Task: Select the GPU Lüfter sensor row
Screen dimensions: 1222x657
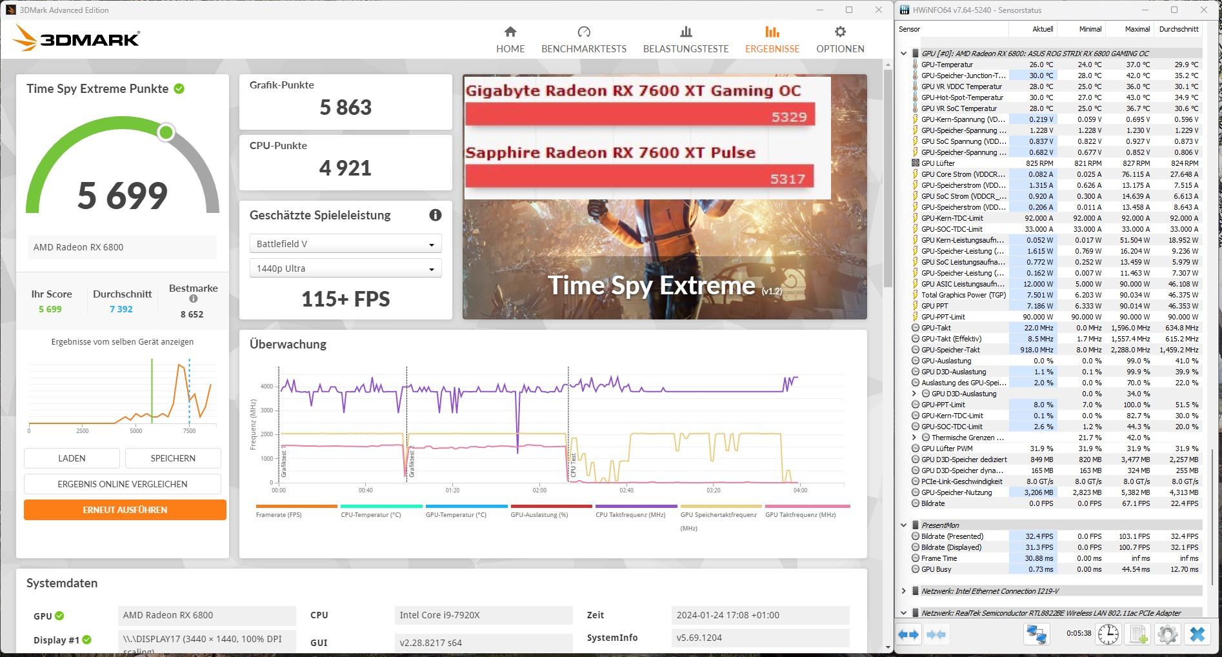Action: (x=1056, y=163)
